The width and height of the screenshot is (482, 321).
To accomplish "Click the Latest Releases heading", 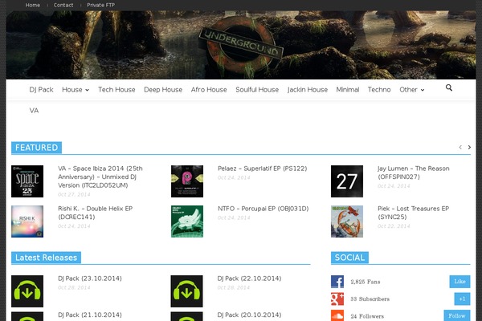I will pyautogui.click(x=46, y=258).
